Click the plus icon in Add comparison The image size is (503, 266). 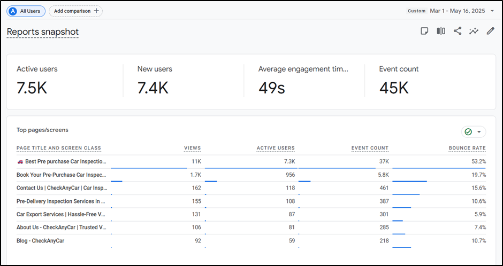96,11
